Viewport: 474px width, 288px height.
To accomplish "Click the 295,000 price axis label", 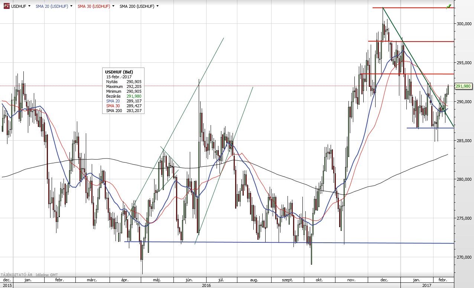I will [x=464, y=63].
